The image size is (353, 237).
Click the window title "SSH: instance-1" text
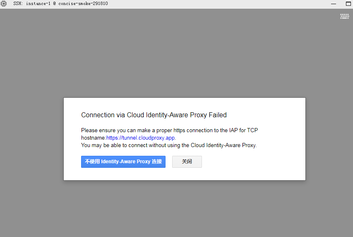point(32,3)
